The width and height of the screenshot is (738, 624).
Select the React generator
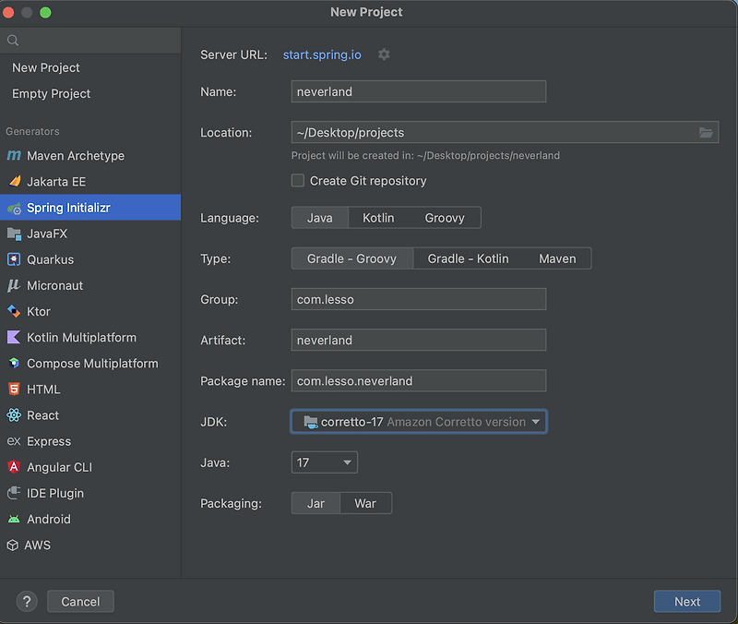(44, 415)
